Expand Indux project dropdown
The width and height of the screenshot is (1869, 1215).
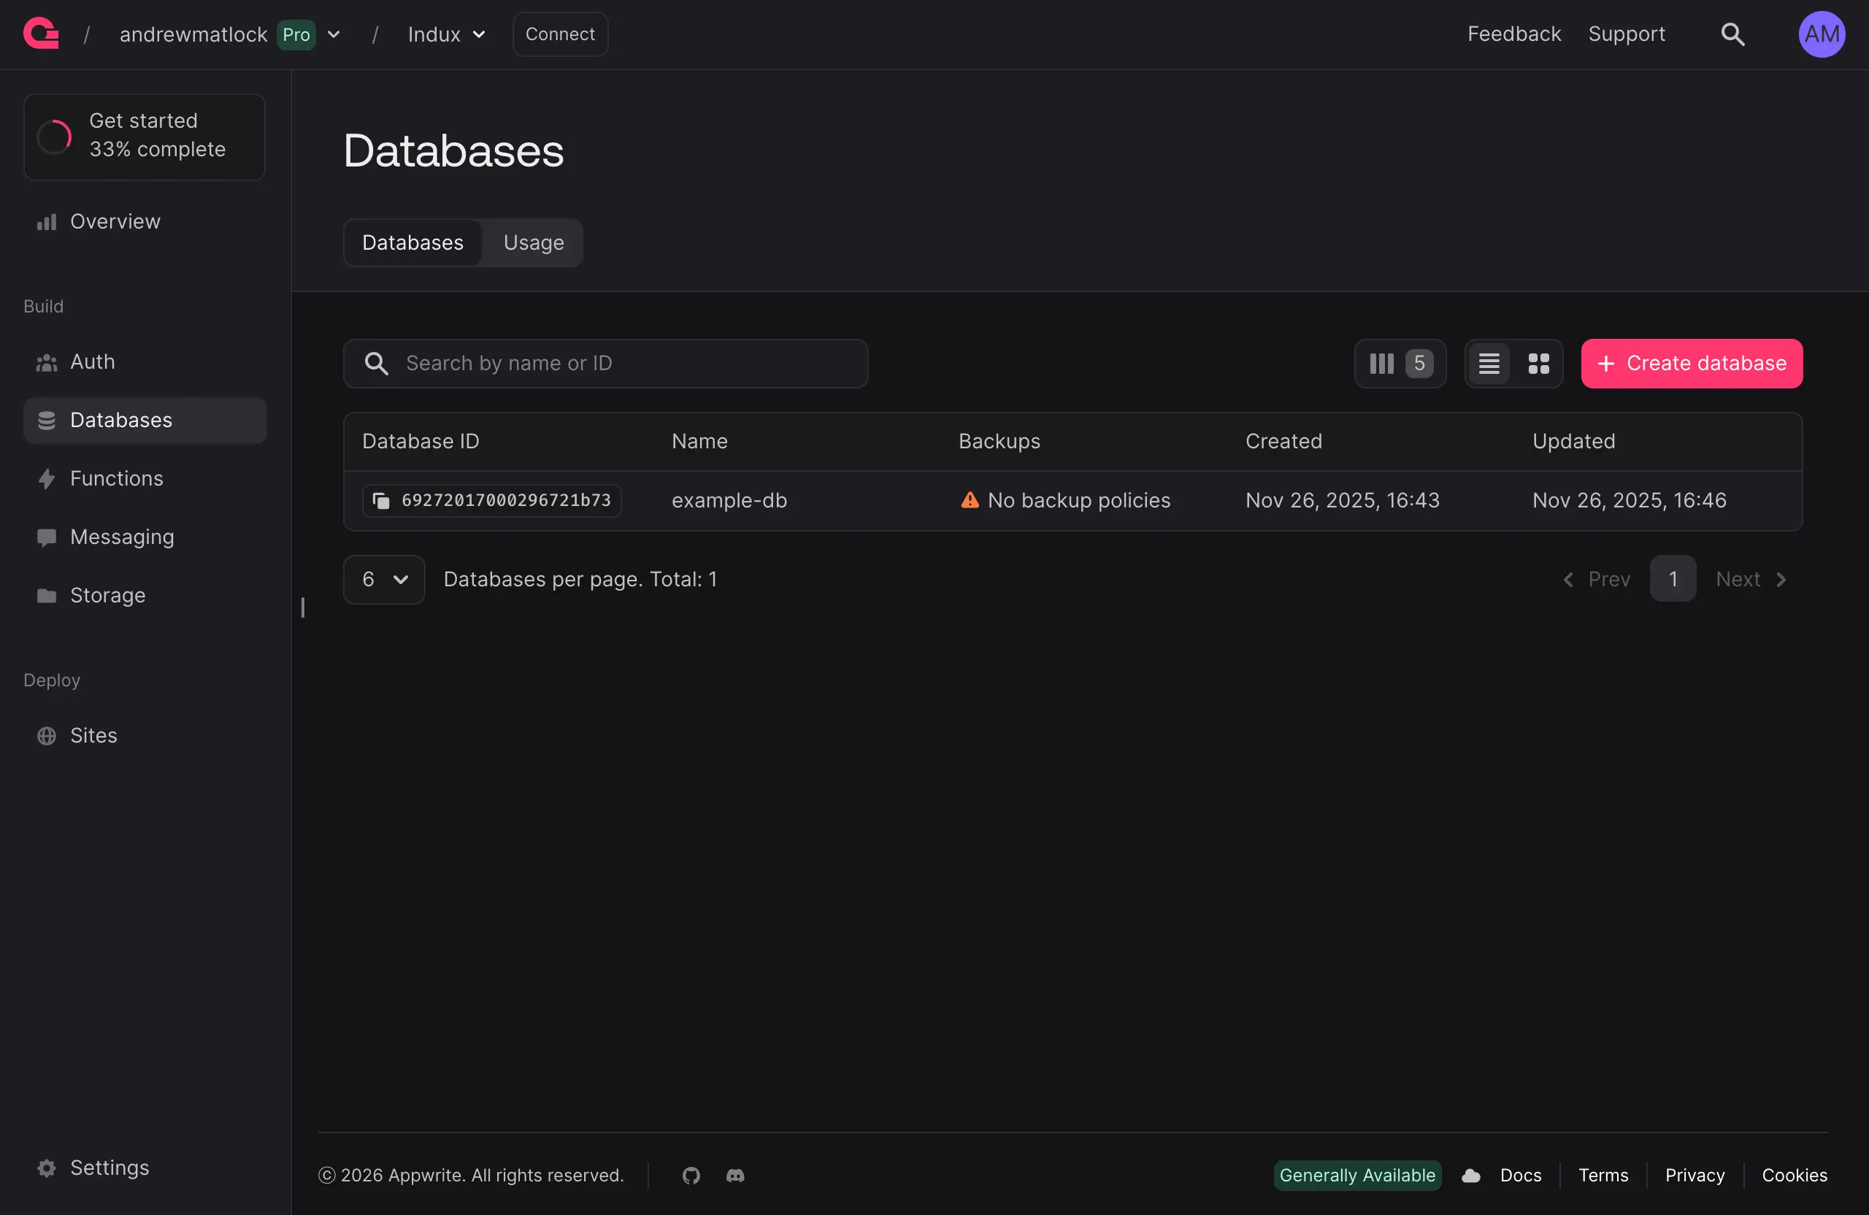[x=478, y=34]
